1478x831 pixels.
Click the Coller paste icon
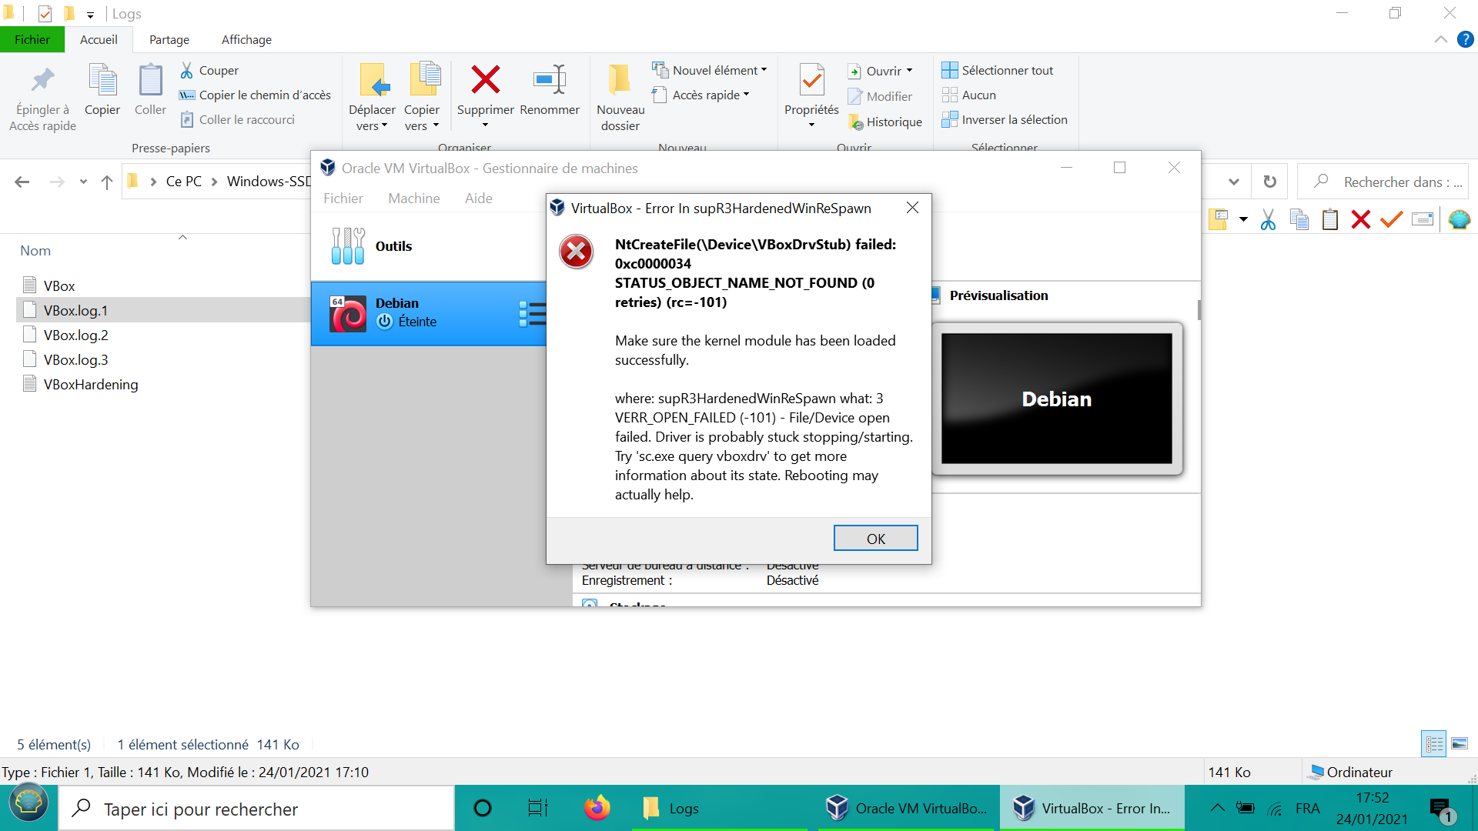click(x=150, y=80)
